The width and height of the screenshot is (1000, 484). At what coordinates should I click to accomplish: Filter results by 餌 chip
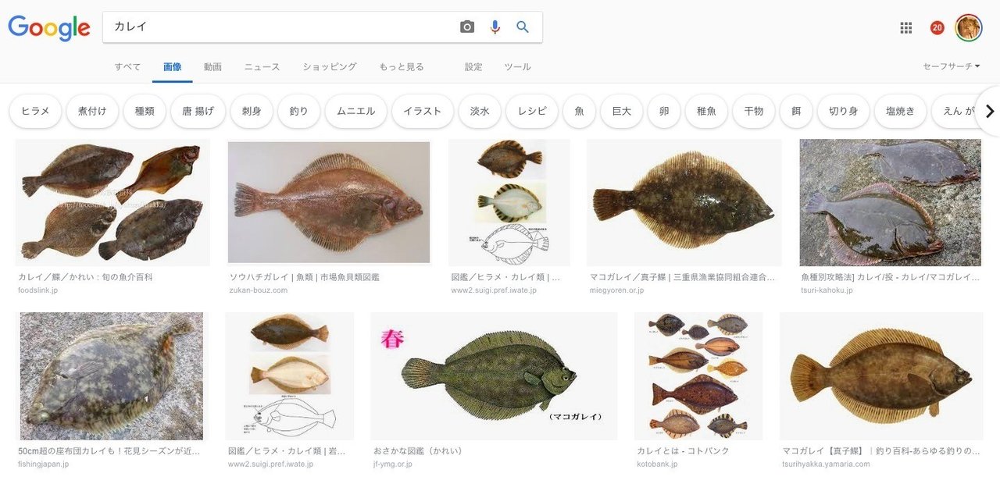[x=796, y=112]
